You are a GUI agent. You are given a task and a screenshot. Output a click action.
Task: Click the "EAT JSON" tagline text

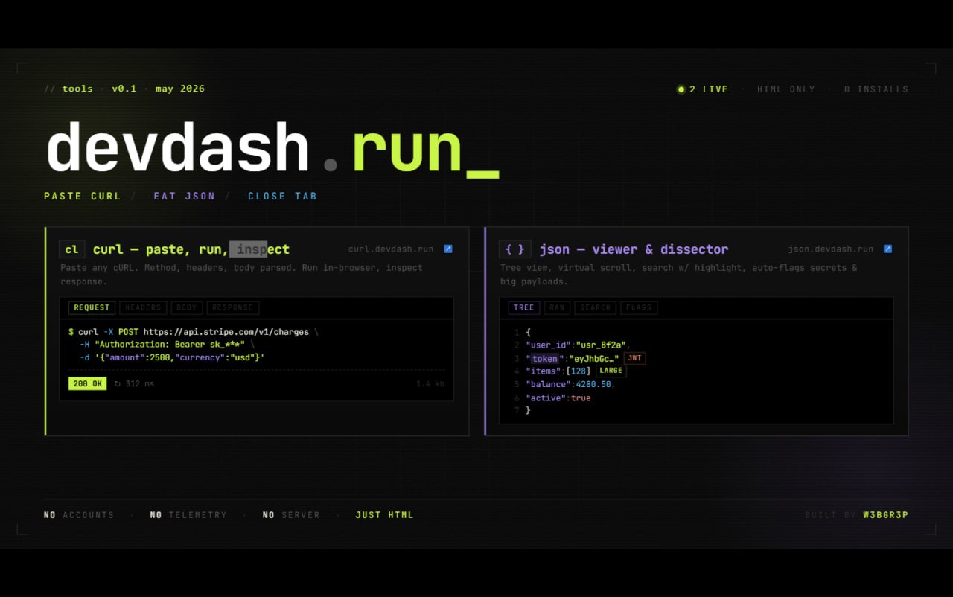pos(185,197)
